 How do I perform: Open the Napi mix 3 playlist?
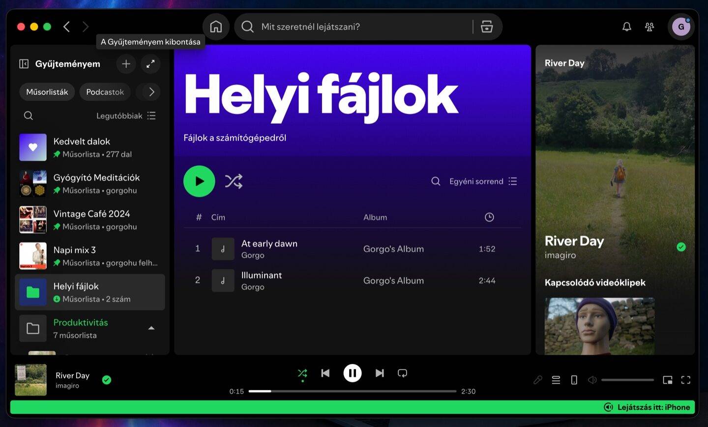click(x=90, y=256)
